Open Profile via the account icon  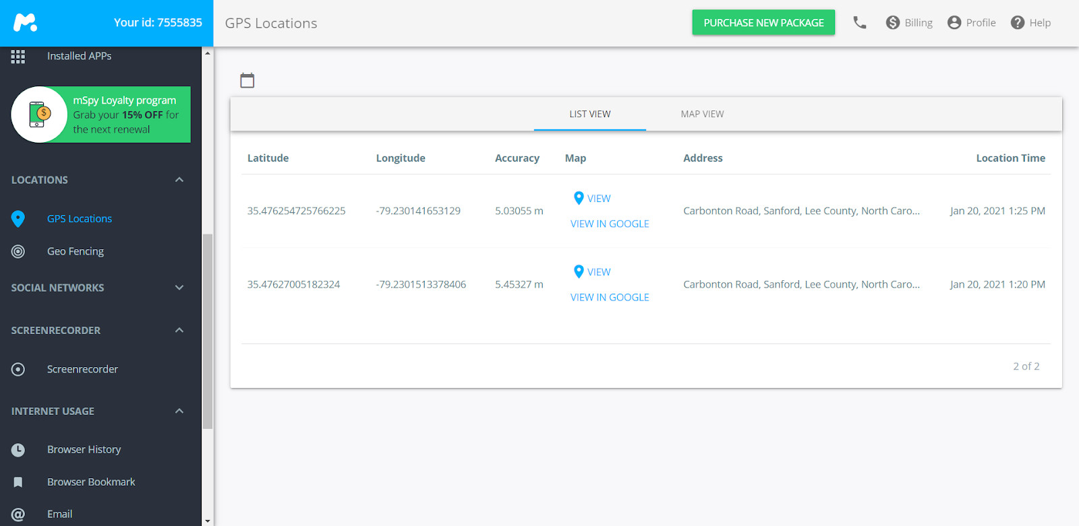click(x=954, y=23)
